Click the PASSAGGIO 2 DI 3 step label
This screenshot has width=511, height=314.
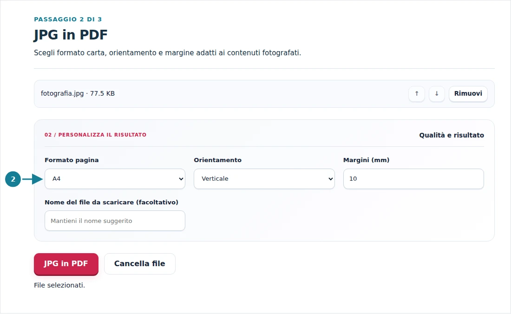[68, 19]
